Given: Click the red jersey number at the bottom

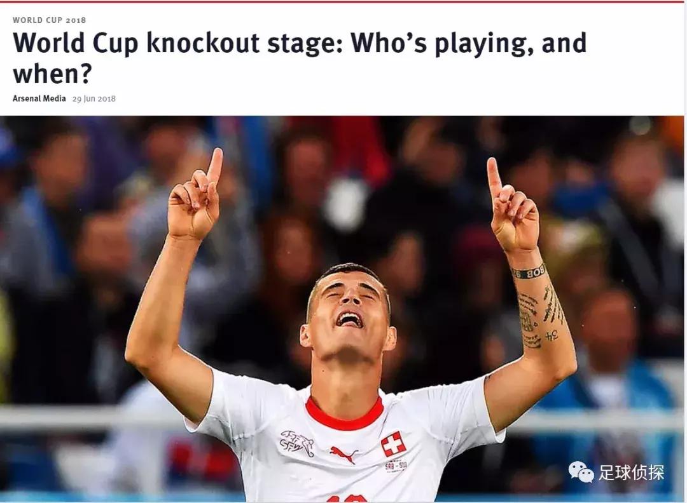Looking at the screenshot, I should [347, 499].
